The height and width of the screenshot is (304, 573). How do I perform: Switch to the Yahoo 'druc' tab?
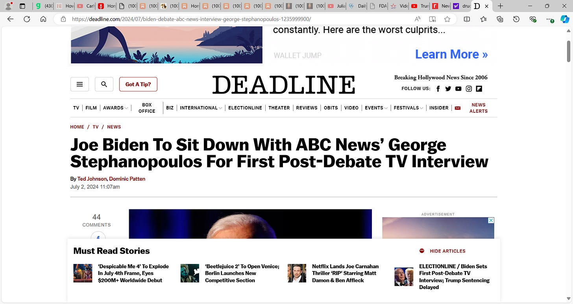tap(461, 6)
